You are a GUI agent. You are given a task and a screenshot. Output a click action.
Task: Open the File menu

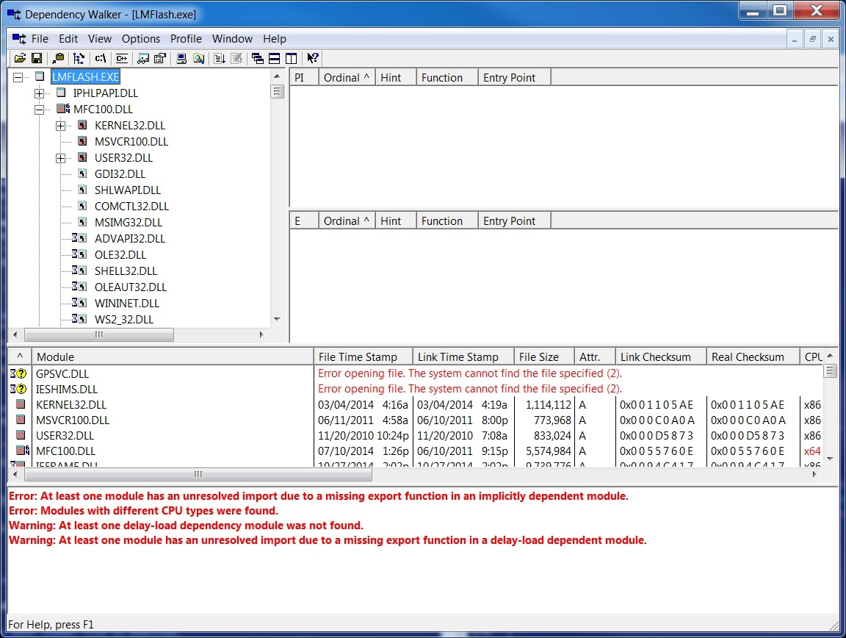click(x=40, y=39)
